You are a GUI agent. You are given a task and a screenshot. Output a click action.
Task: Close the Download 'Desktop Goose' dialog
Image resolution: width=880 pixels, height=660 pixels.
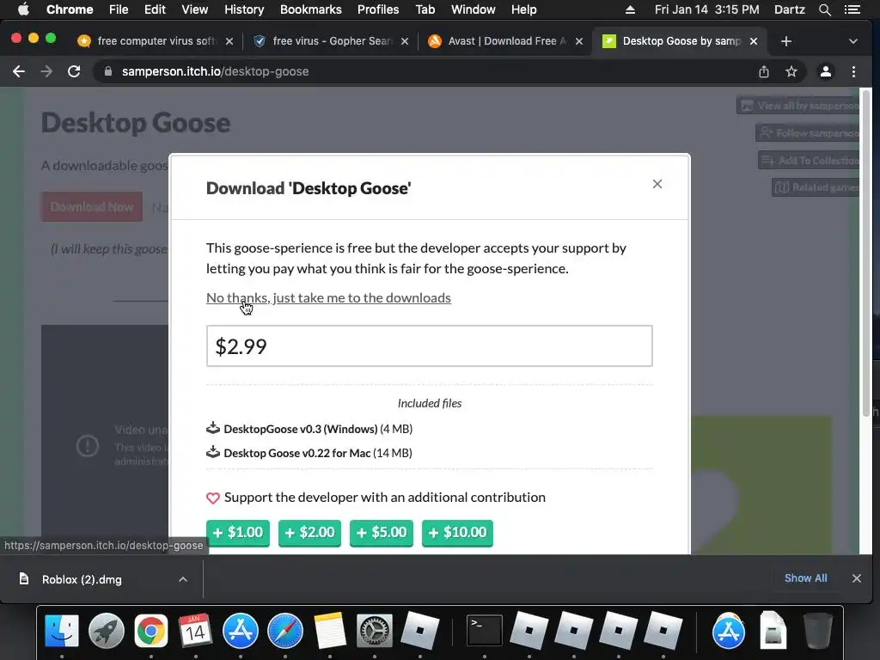coord(657,184)
